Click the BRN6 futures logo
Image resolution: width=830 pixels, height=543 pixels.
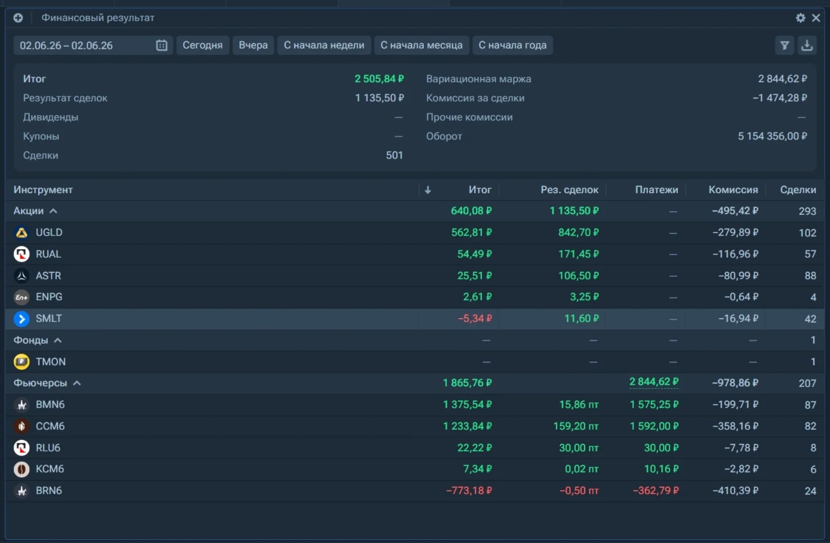[x=21, y=491]
